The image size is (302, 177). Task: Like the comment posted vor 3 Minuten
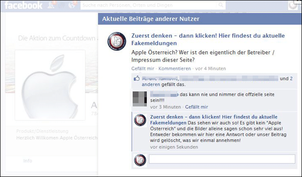197,107
